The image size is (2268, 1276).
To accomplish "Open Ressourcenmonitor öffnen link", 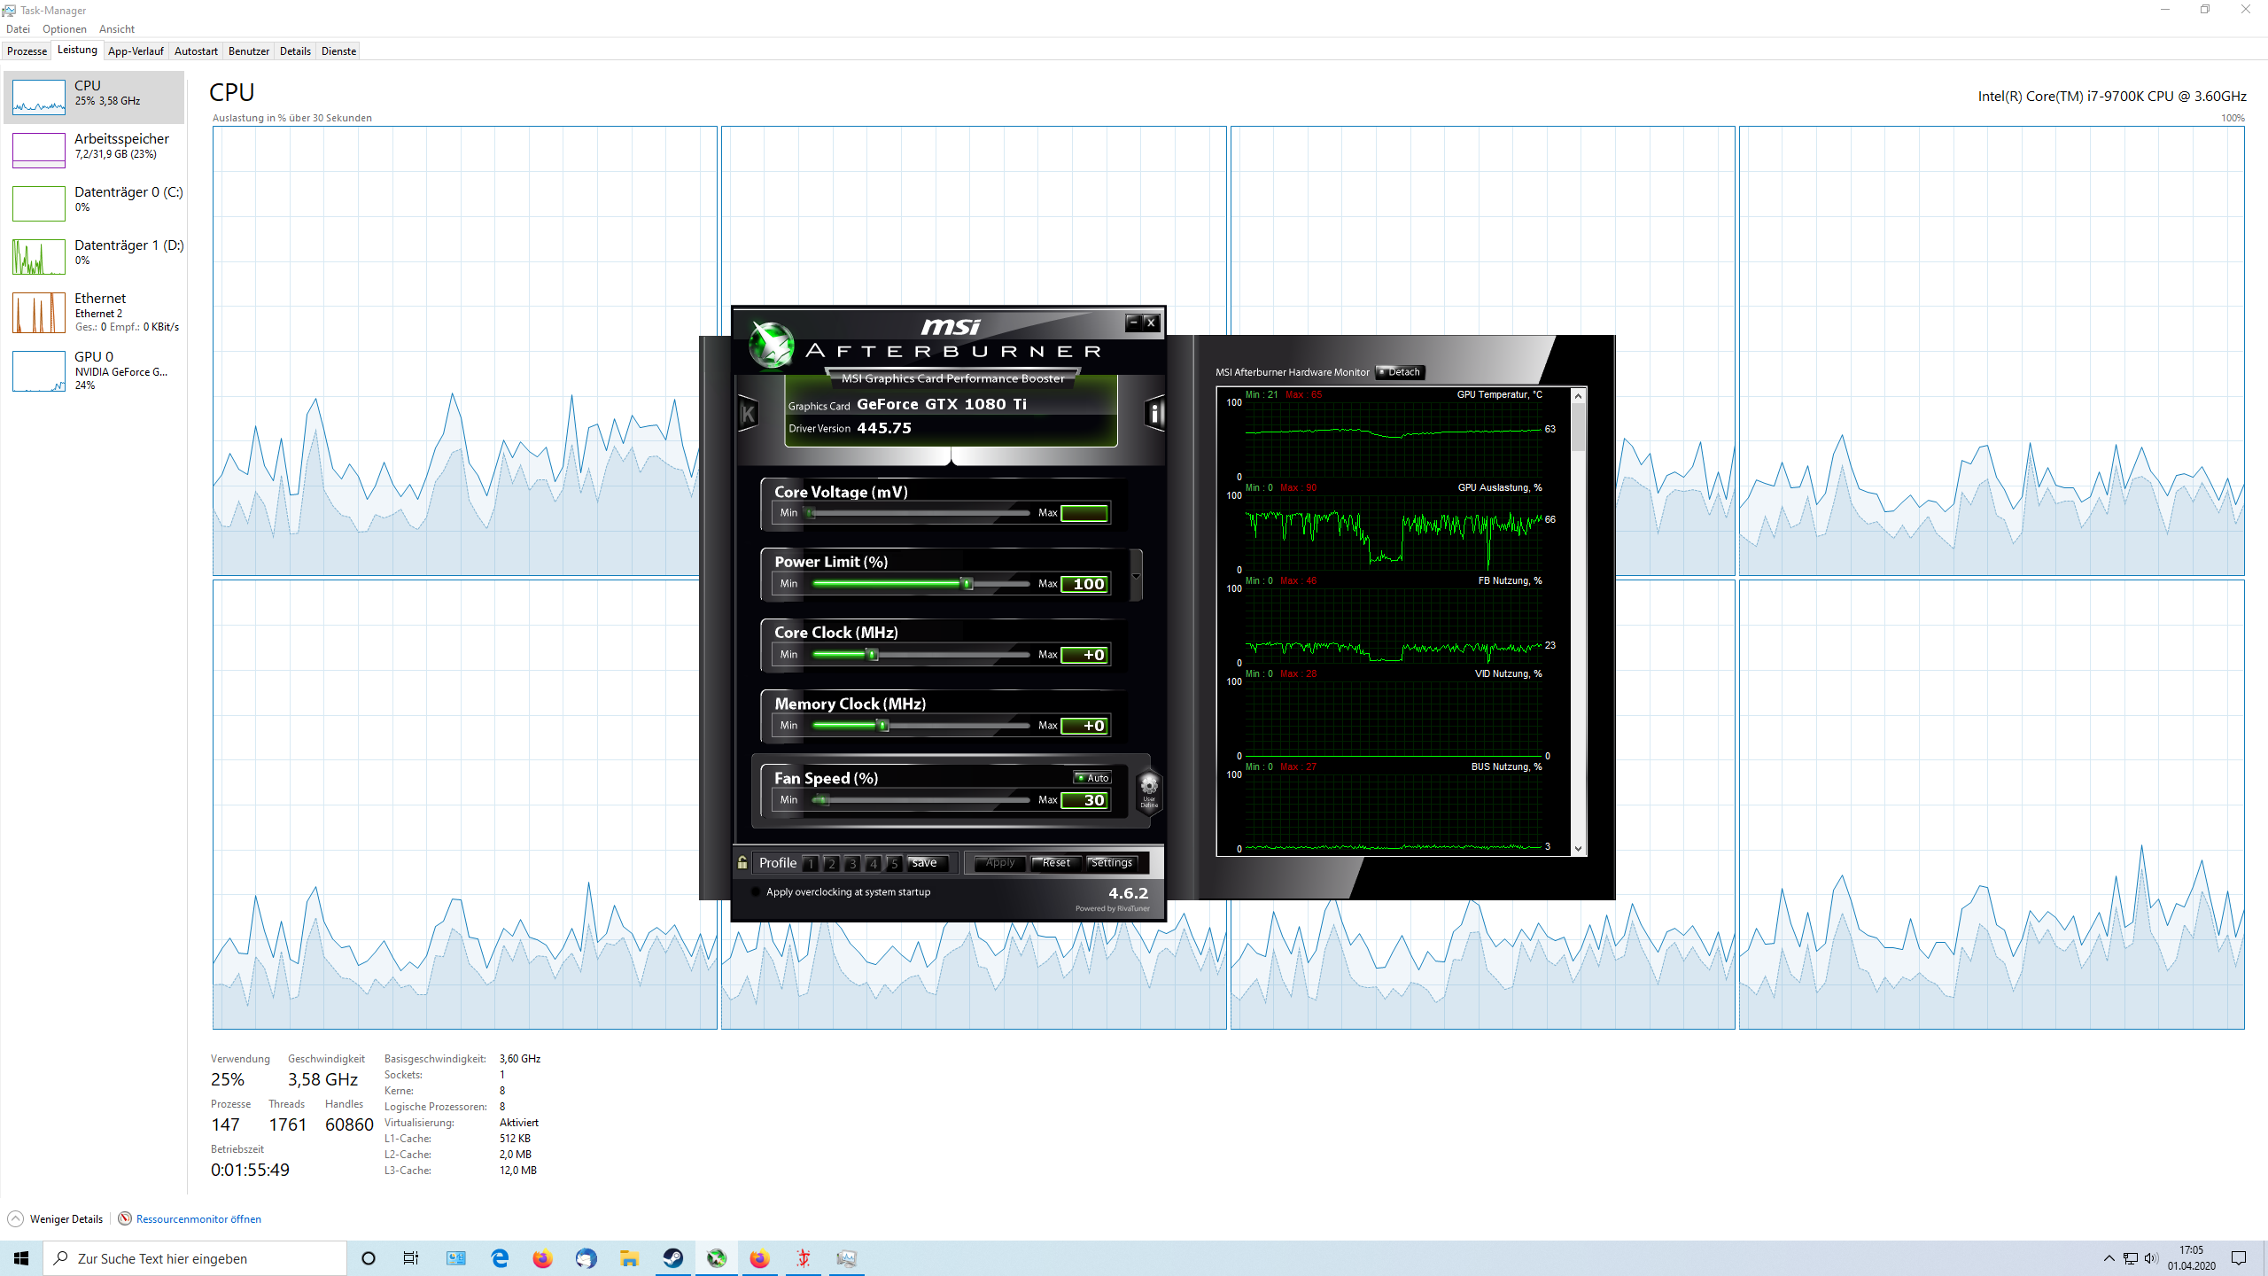I will pyautogui.click(x=198, y=1218).
